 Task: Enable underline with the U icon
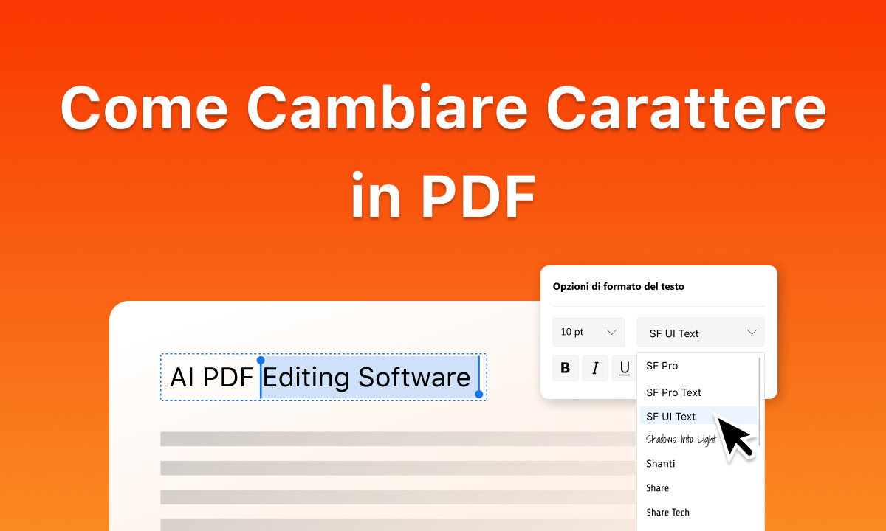(624, 368)
